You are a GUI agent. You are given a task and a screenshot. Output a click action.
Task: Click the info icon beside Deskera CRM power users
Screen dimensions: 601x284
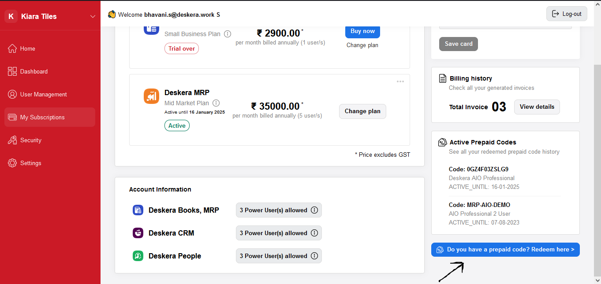pyautogui.click(x=314, y=233)
